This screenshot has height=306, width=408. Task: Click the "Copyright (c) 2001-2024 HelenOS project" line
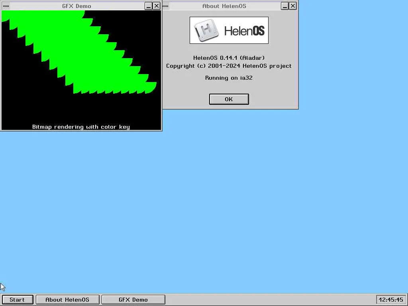pyautogui.click(x=229, y=66)
